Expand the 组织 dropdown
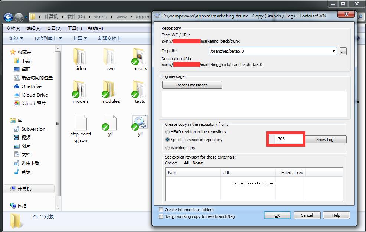The image size is (366, 232). [16, 38]
